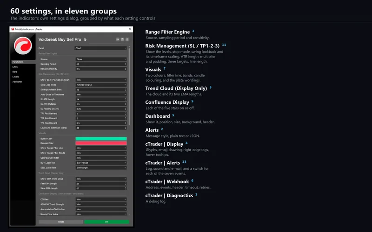The image size is (372, 232).
Task: Click the SL ATR Length field showing 14
Action: [x=101, y=99]
